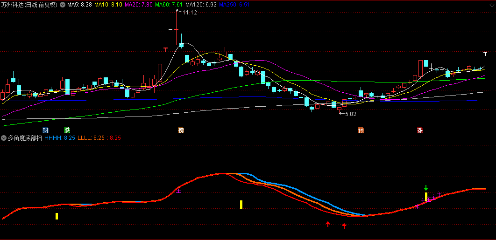This screenshot has width=496, height=240.
Task: Click the red 涨 event marker icon
Action: coord(420,130)
